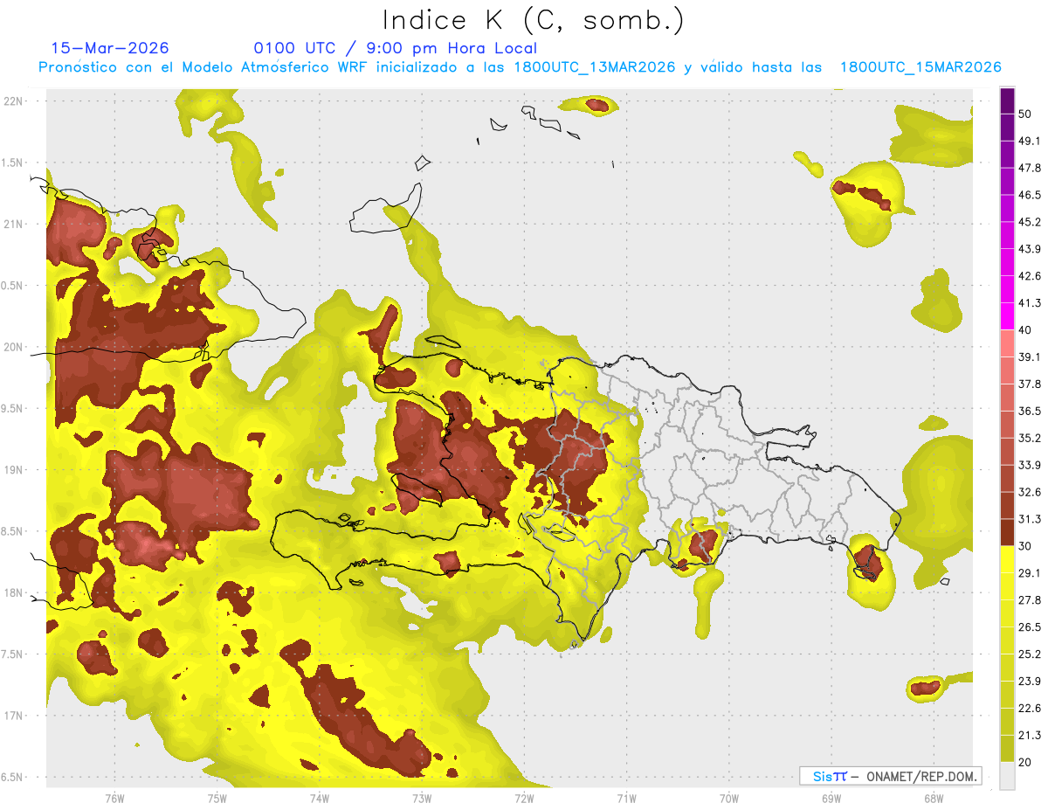This screenshot has height=810, width=1048.
Task: Select the dark purple colorbar segment above 50
Action: point(1007,101)
